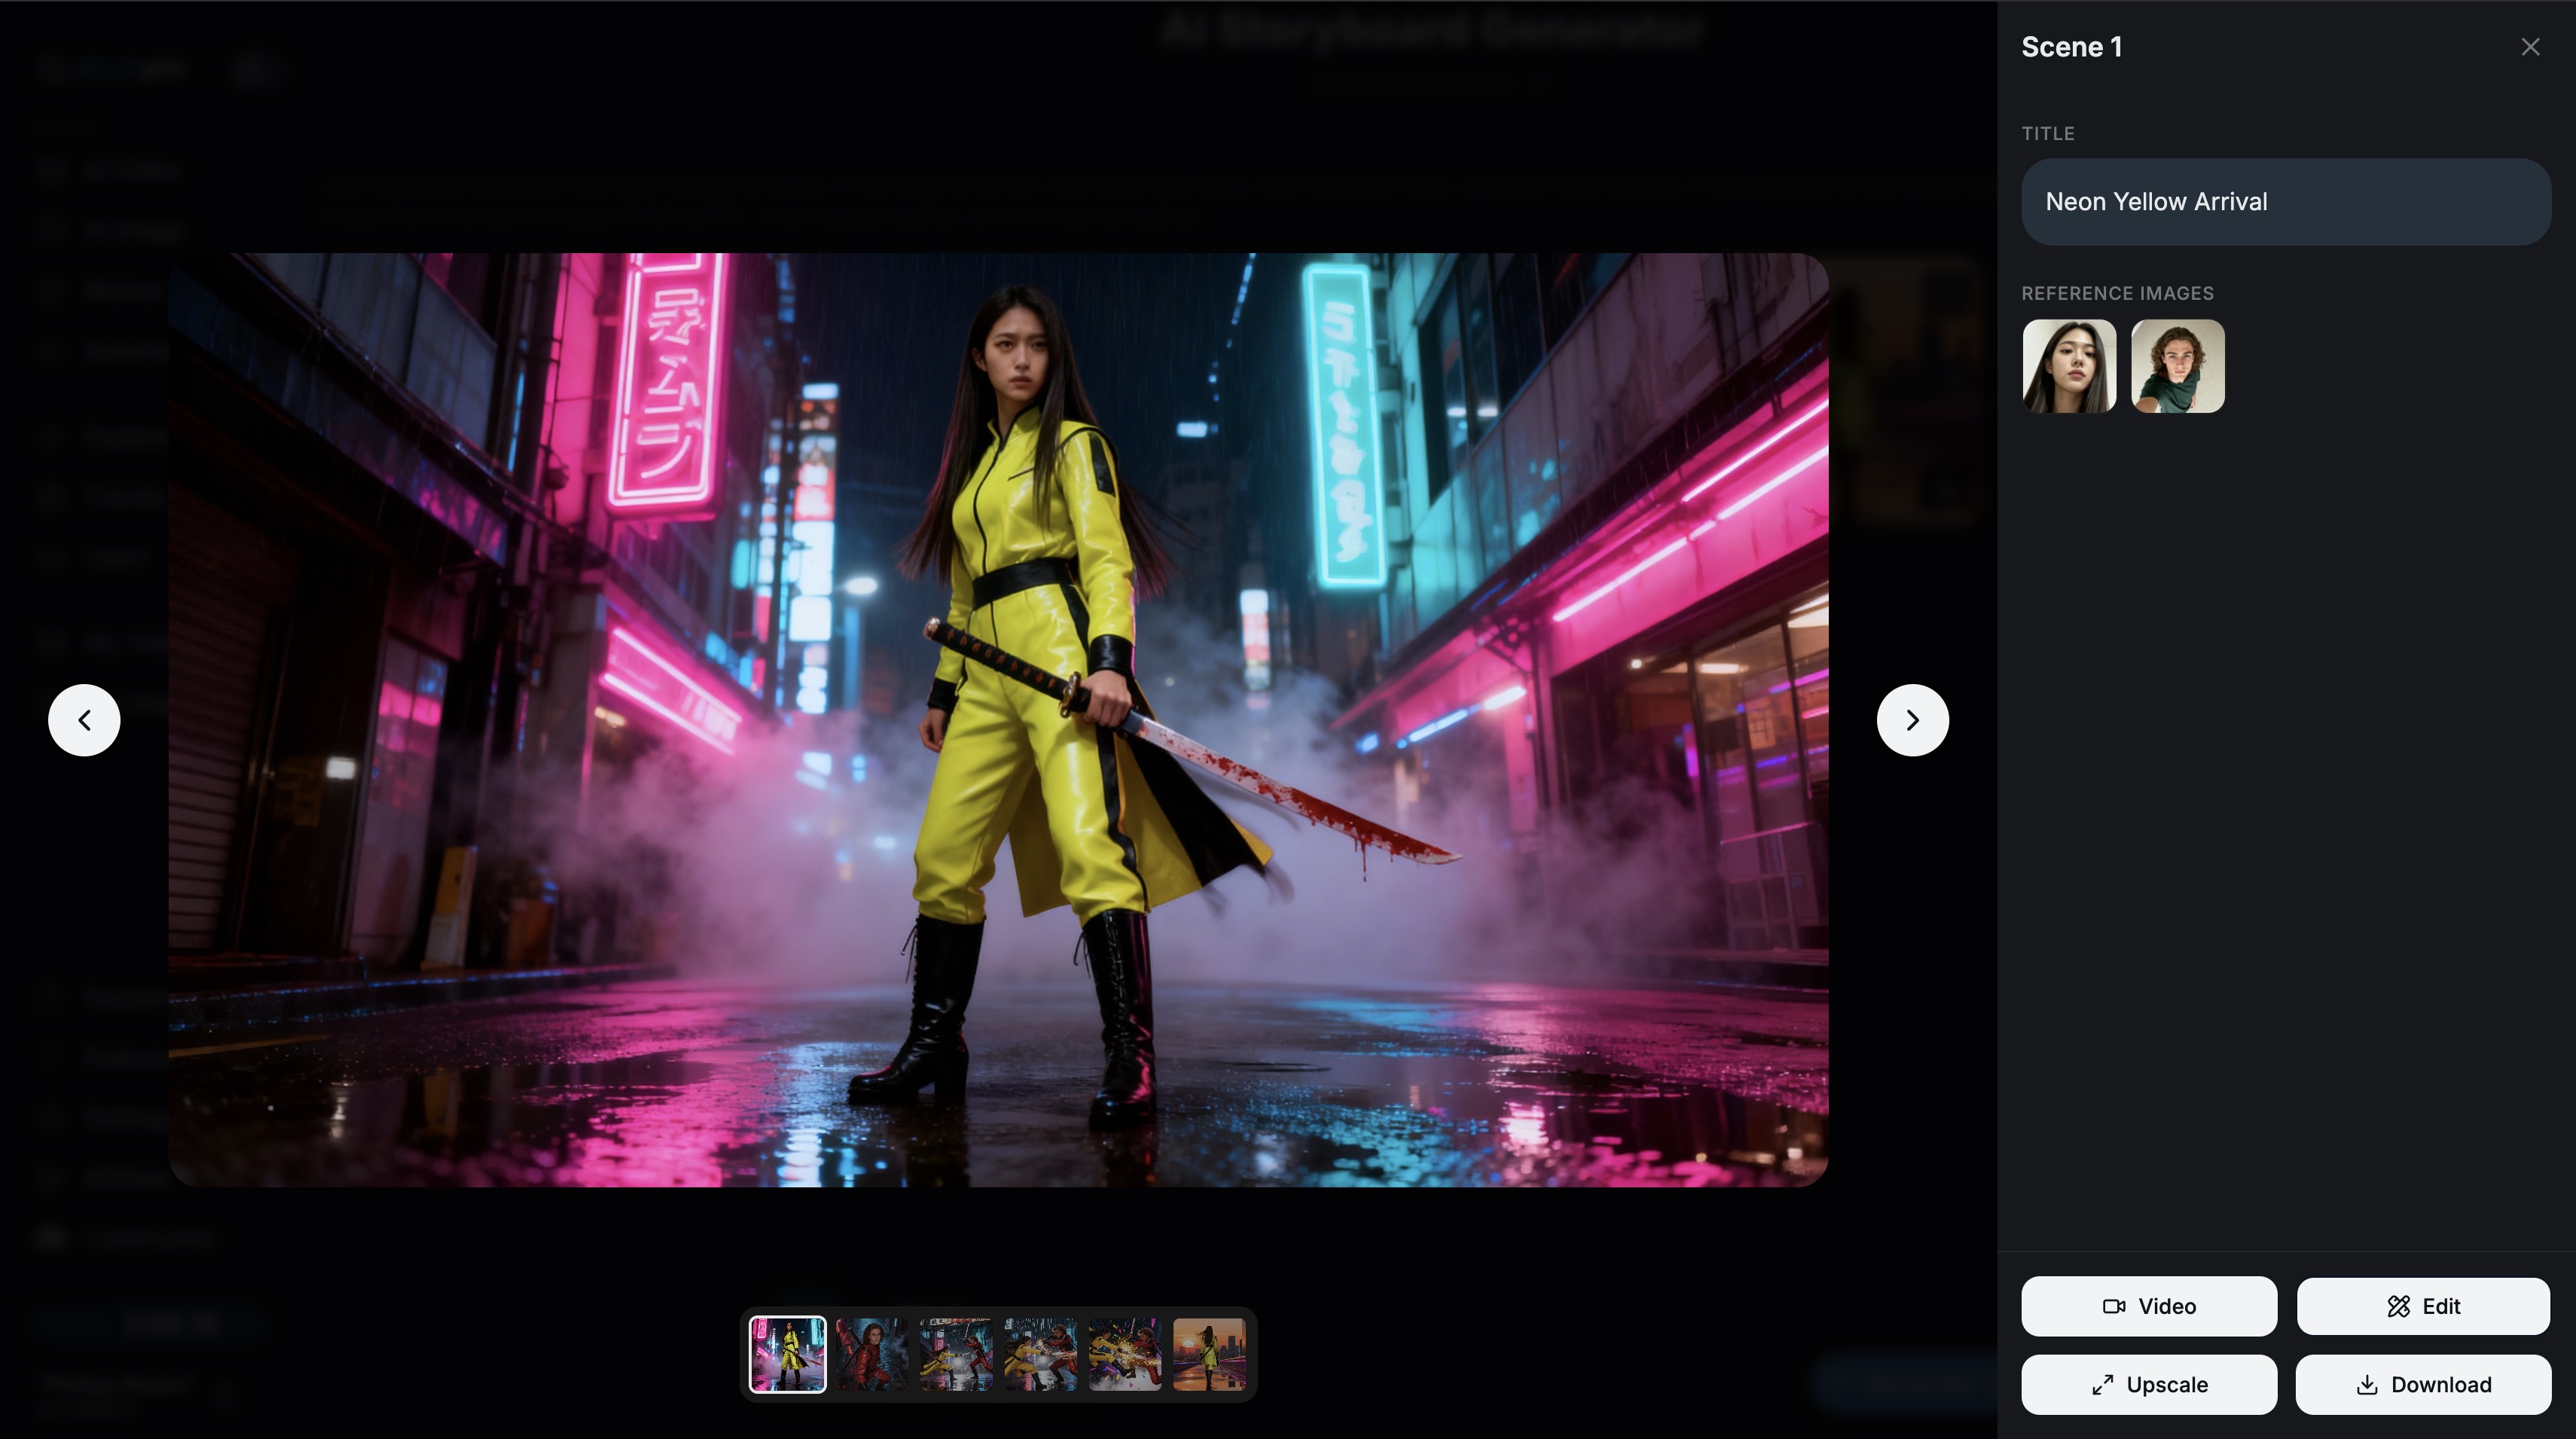The image size is (2576, 1439).
Task: Go to the next scene arrow
Action: [1912, 720]
